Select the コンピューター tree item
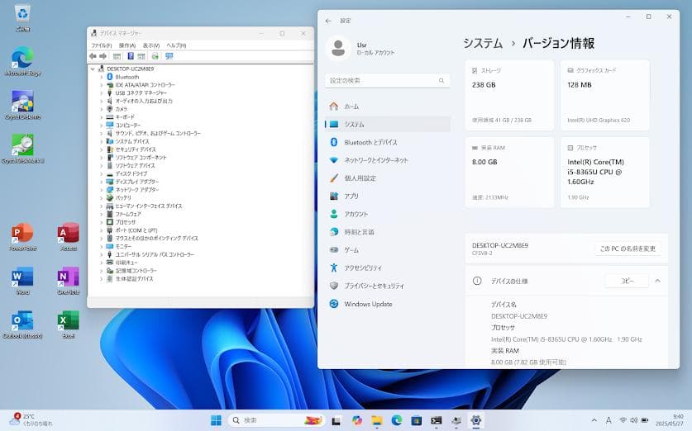This screenshot has height=431, width=692. [x=128, y=126]
